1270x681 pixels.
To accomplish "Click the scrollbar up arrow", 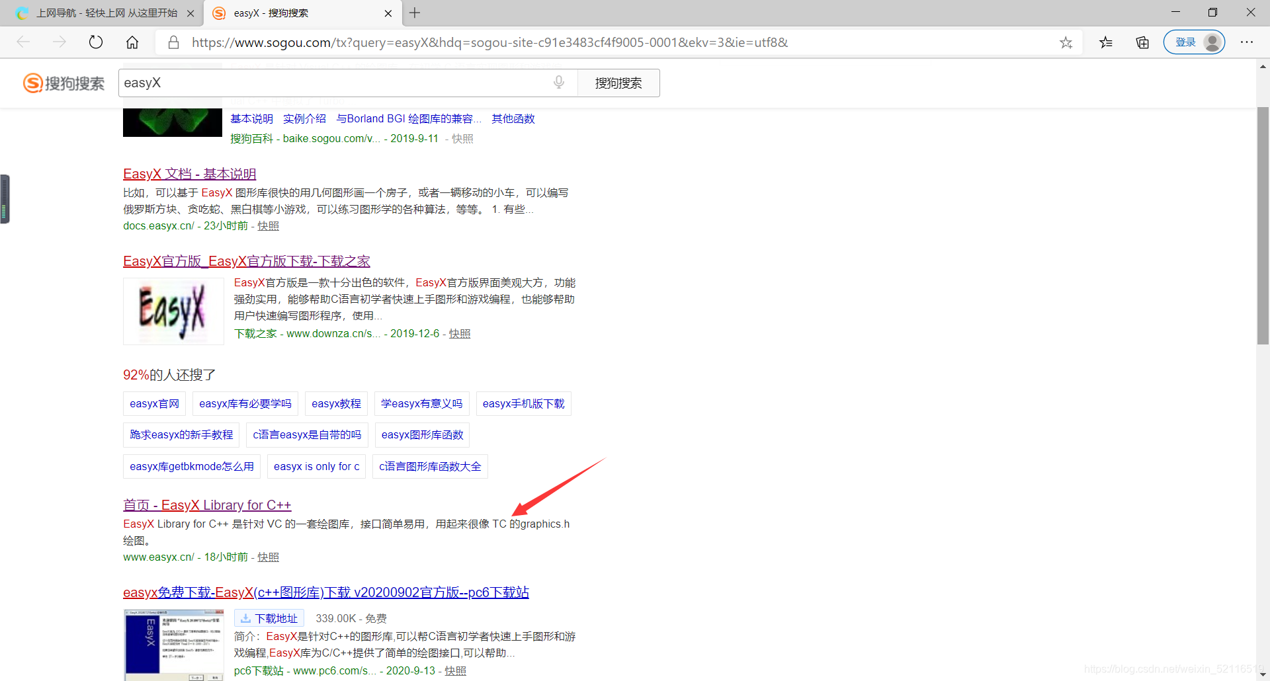I will 1263,66.
